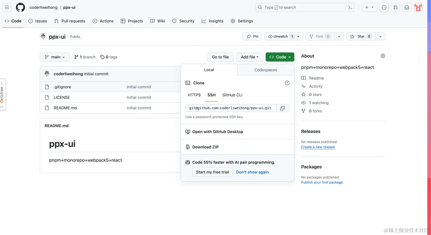The height and width of the screenshot is (235, 431).
Task: Open with GitHub Desktop
Action: (x=238, y=132)
